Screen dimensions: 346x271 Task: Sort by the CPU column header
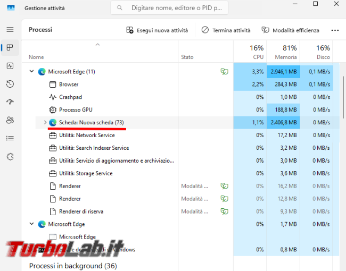click(250, 52)
